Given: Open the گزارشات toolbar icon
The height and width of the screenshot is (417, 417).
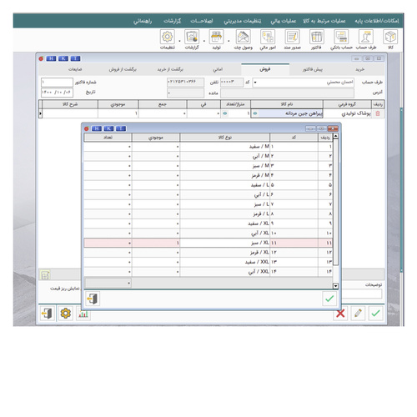Looking at the screenshot, I should pos(192,37).
